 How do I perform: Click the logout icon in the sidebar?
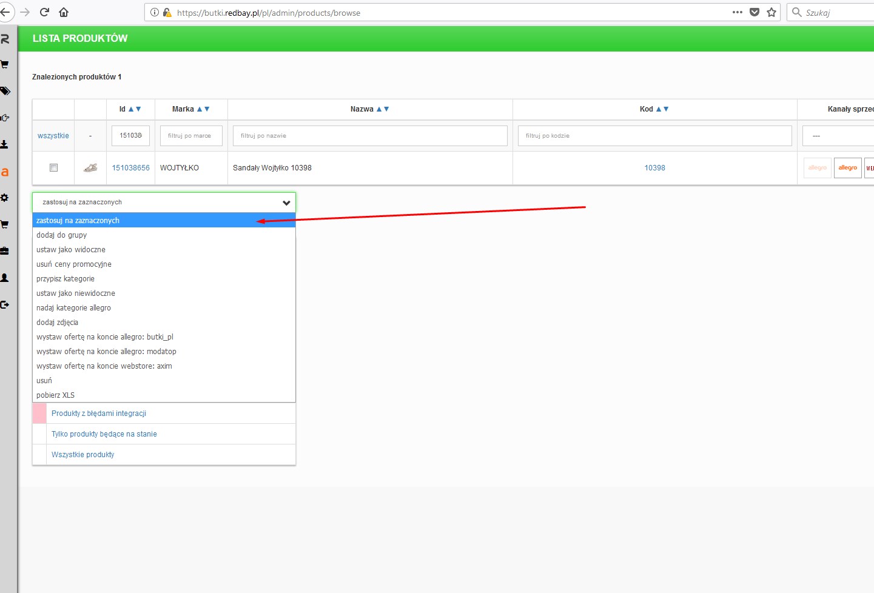coord(5,304)
